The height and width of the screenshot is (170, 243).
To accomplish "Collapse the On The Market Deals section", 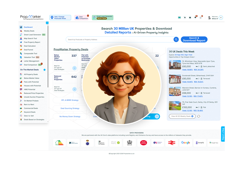I will pos(45,70).
